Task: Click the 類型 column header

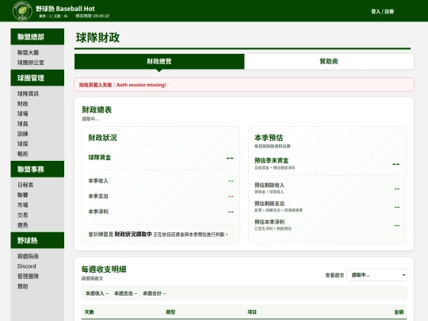Action: coord(170,312)
